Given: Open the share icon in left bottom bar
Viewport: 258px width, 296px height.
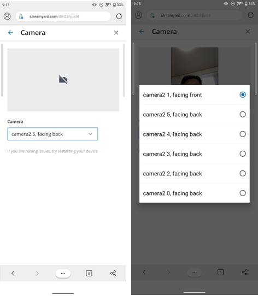Looking at the screenshot, I should (113, 273).
